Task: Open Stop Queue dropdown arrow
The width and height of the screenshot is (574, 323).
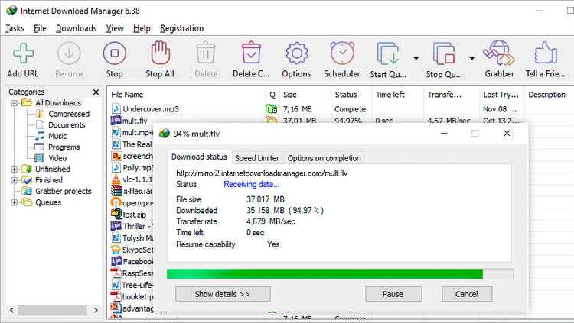Action: pos(472,59)
